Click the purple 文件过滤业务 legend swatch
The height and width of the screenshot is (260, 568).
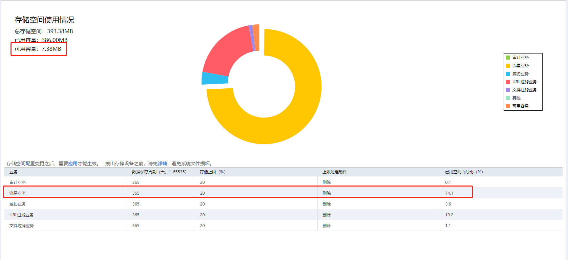508,90
